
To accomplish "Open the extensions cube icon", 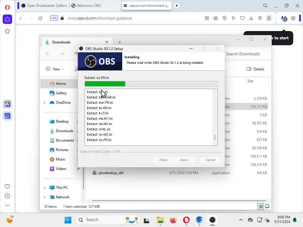I will 293,18.
